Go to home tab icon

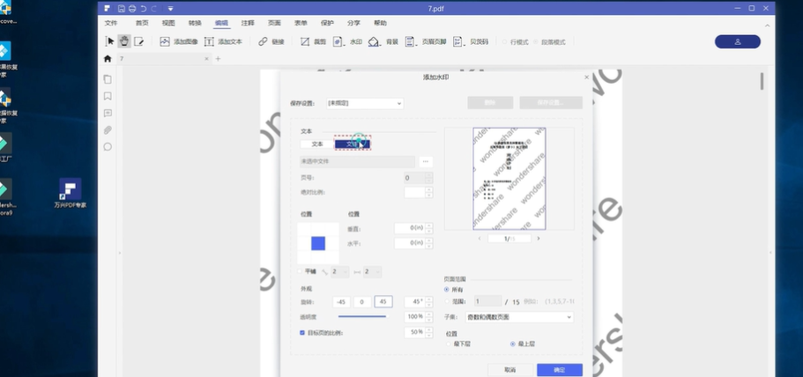click(x=108, y=59)
